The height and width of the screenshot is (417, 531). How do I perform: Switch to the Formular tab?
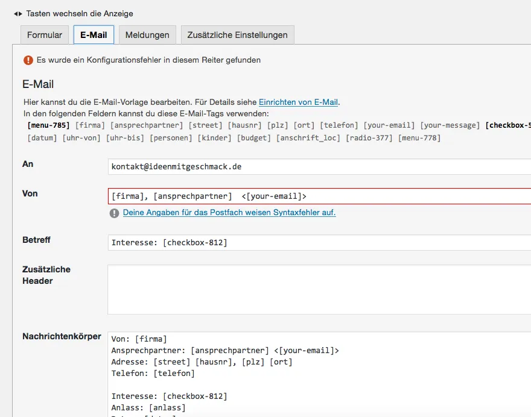point(45,35)
